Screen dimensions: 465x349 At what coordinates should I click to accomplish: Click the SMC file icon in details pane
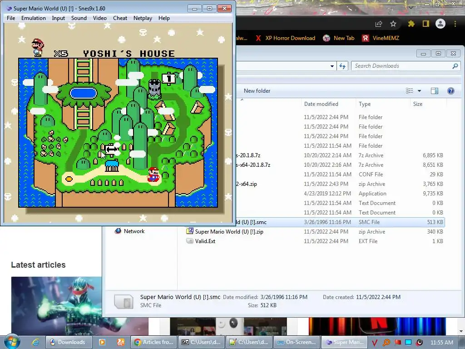point(124,301)
